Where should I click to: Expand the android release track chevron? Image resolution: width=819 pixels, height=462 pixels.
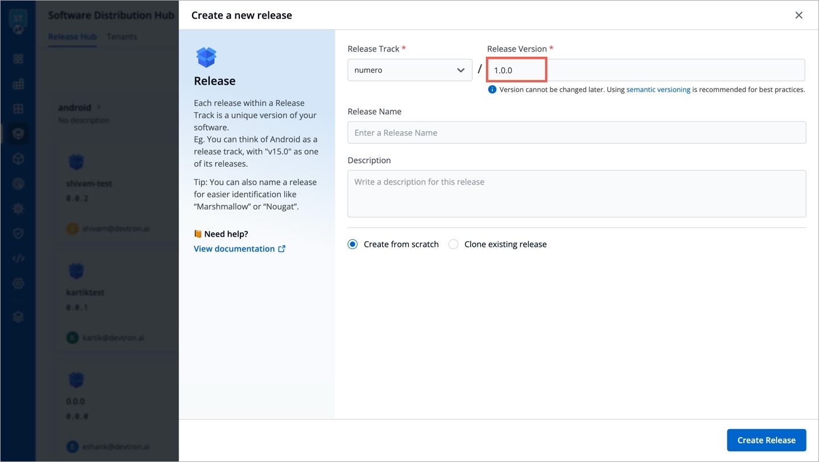pyautogui.click(x=99, y=107)
